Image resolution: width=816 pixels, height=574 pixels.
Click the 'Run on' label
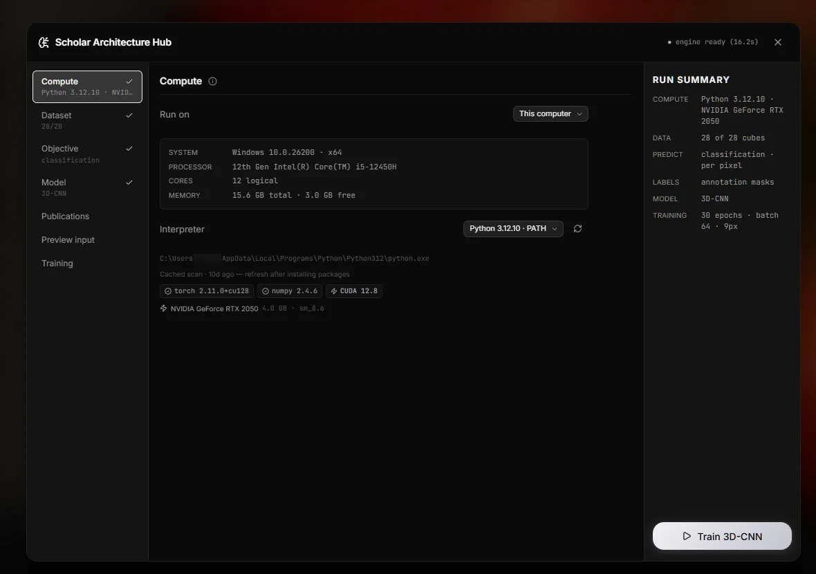pyautogui.click(x=174, y=115)
